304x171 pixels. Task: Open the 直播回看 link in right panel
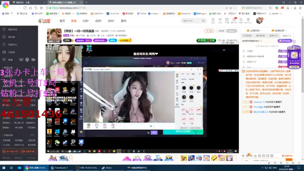click(x=279, y=30)
